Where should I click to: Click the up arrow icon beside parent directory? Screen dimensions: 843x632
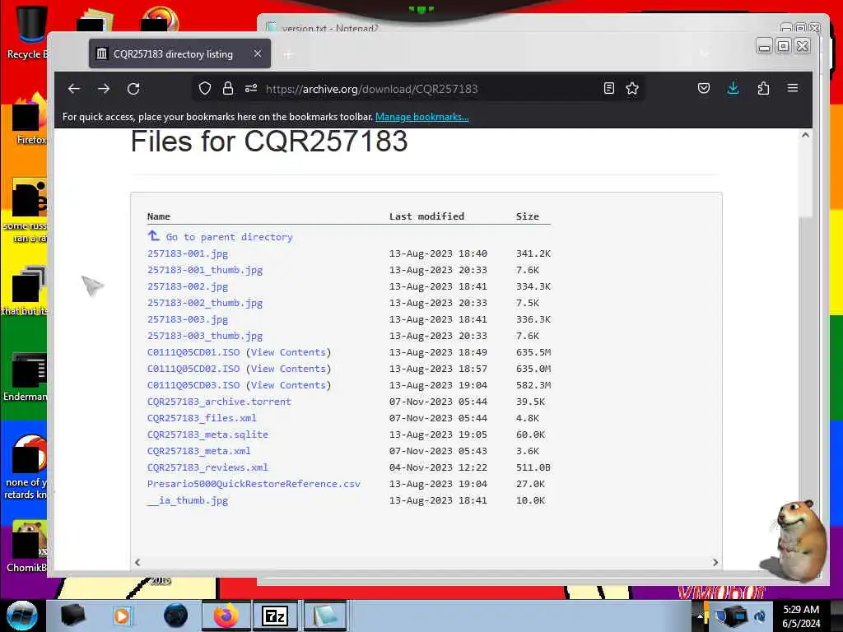pos(154,236)
